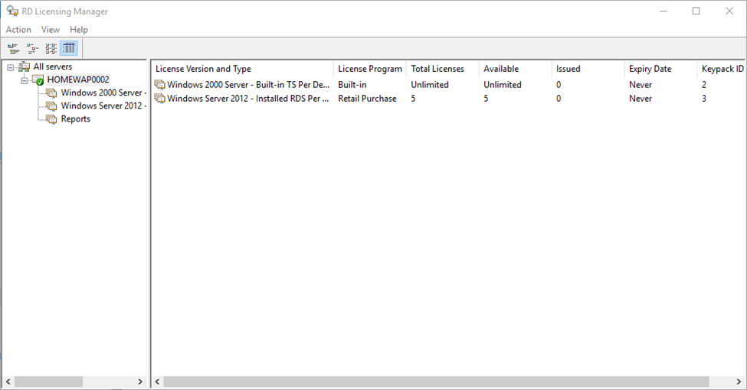Click the All servers network icon

coord(24,67)
